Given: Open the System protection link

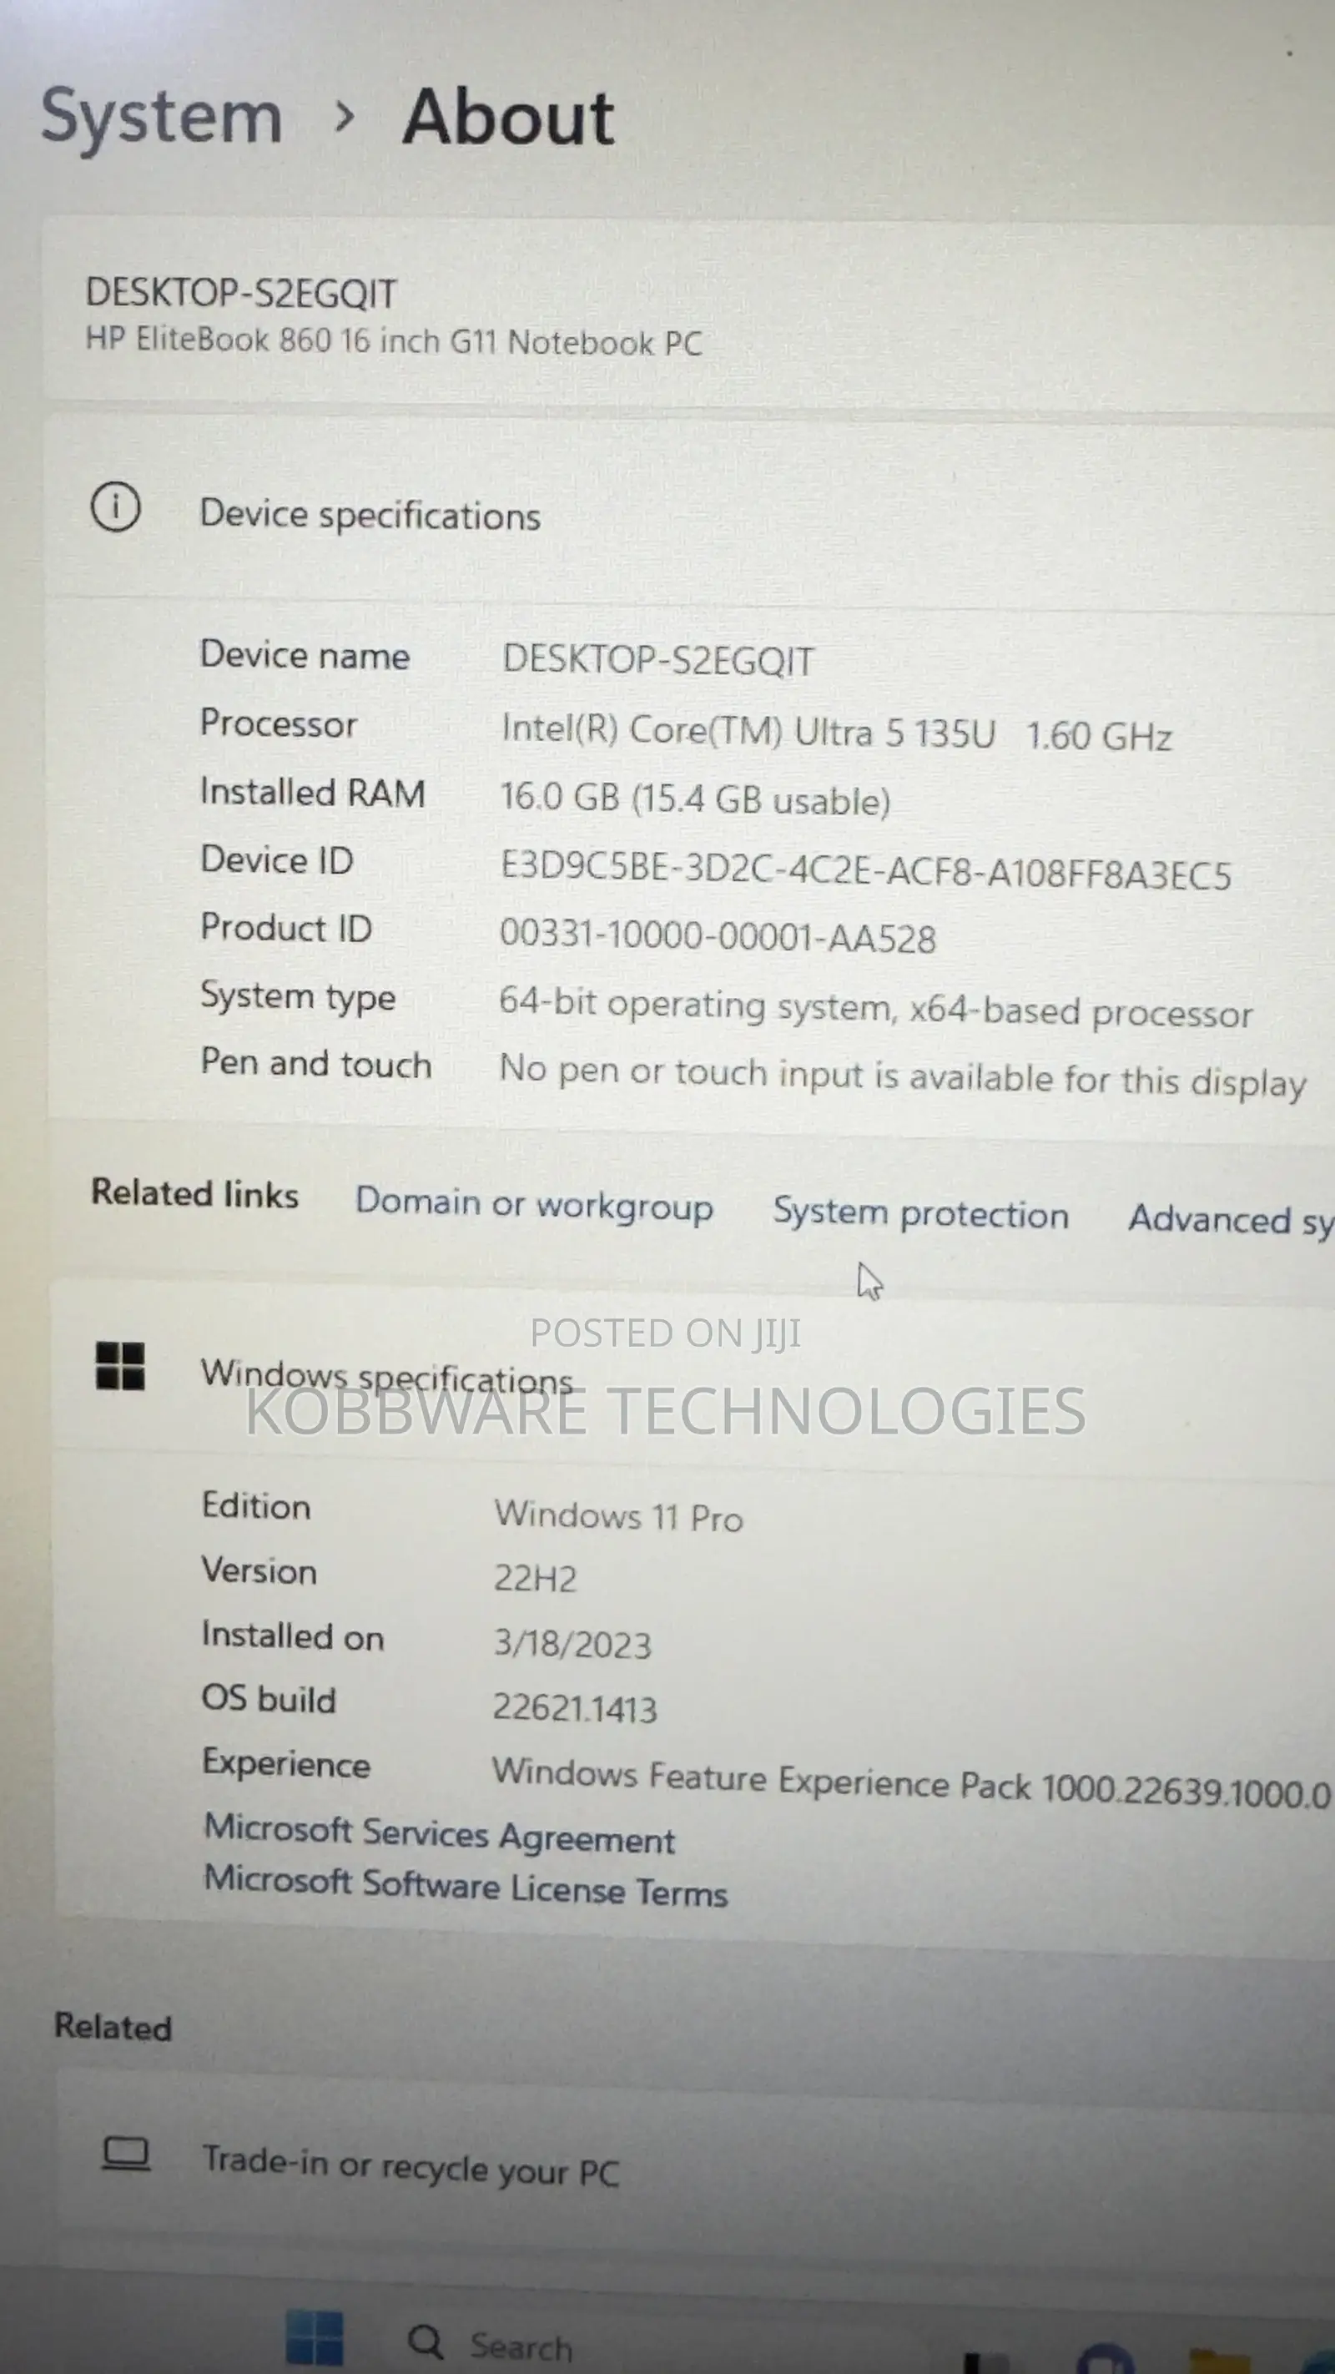Looking at the screenshot, I should click(920, 1214).
